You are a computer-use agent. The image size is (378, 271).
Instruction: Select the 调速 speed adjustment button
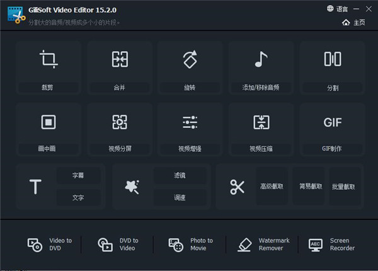pyautogui.click(x=180, y=197)
